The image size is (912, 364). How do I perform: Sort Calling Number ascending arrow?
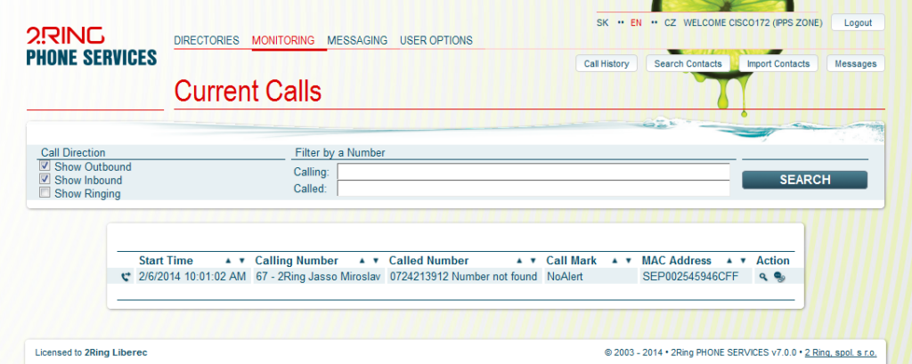point(362,261)
